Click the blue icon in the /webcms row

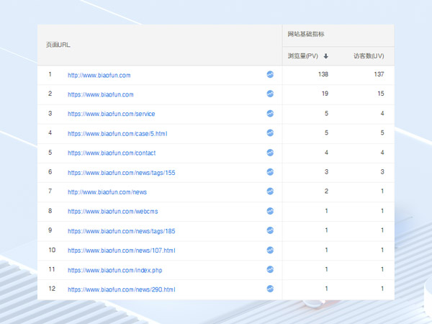click(x=270, y=211)
